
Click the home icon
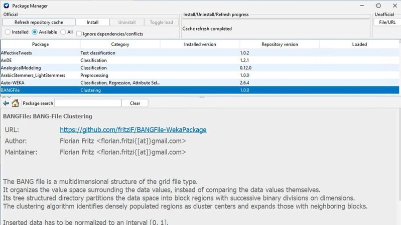(15, 103)
